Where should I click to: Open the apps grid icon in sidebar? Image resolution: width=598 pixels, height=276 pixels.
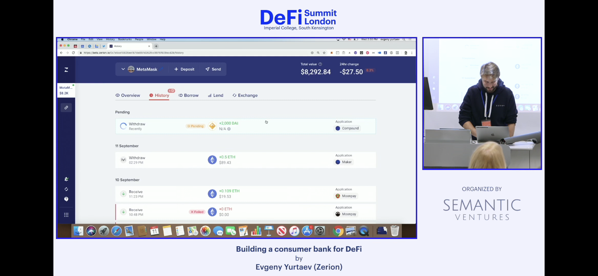[66, 215]
